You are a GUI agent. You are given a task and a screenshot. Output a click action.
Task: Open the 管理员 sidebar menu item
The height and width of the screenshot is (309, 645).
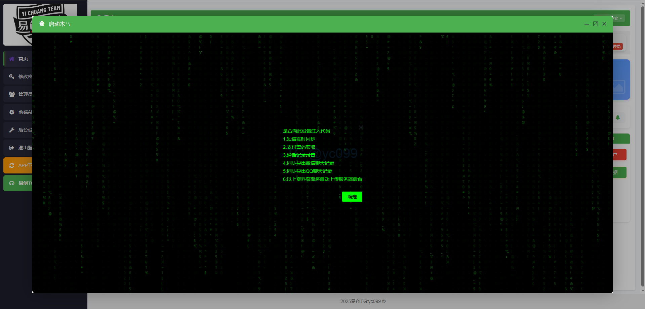[x=25, y=94]
